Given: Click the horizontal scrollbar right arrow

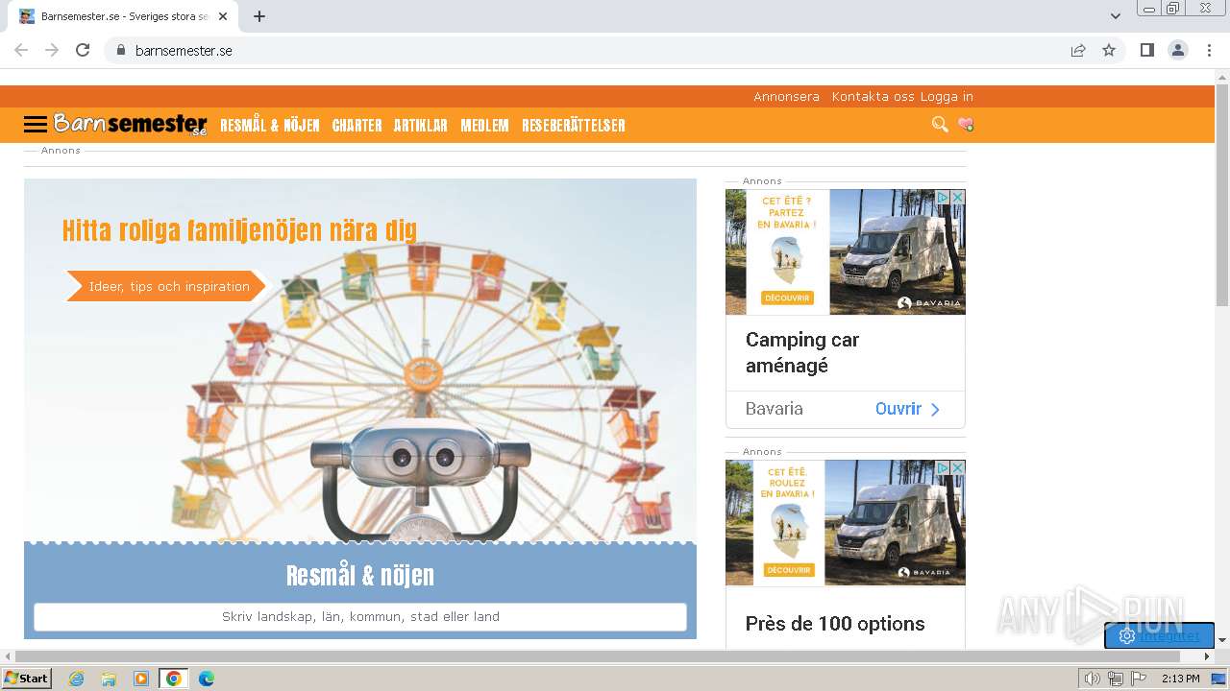Looking at the screenshot, I should (1208, 656).
